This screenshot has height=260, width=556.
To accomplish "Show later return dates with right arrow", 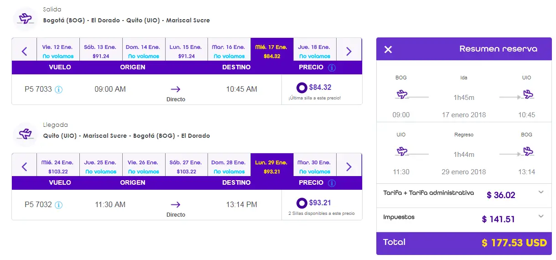I will tap(349, 166).
